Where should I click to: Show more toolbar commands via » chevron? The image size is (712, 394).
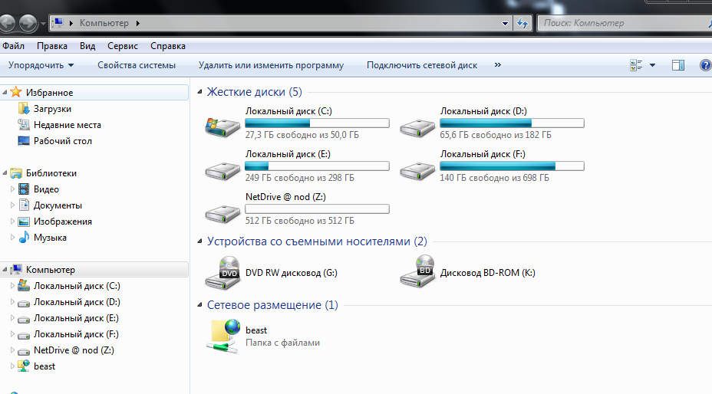pos(498,65)
